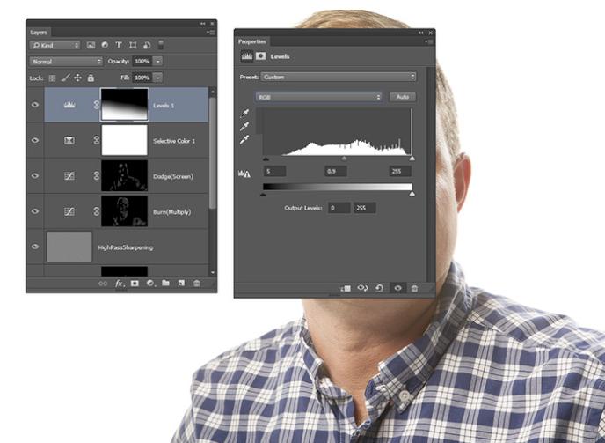605x443 pixels.
Task: Lock transparent pixels icon
Action: click(52, 78)
